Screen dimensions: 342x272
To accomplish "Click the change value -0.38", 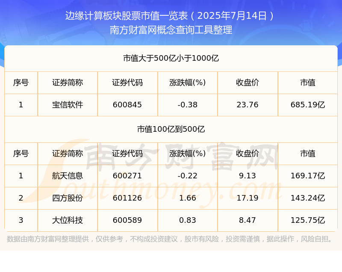I will tap(187, 105).
